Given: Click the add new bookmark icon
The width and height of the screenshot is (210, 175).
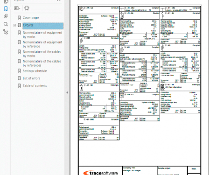Looking at the screenshot, I should (27, 8).
